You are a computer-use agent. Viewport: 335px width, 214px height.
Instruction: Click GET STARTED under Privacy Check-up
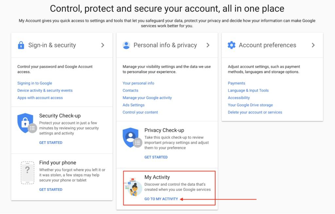coord(156,157)
